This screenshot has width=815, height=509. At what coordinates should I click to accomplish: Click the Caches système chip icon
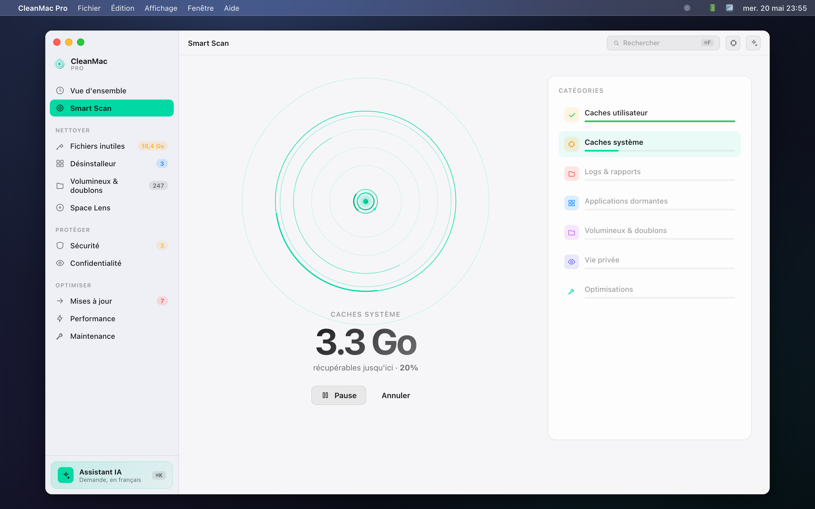(x=572, y=144)
